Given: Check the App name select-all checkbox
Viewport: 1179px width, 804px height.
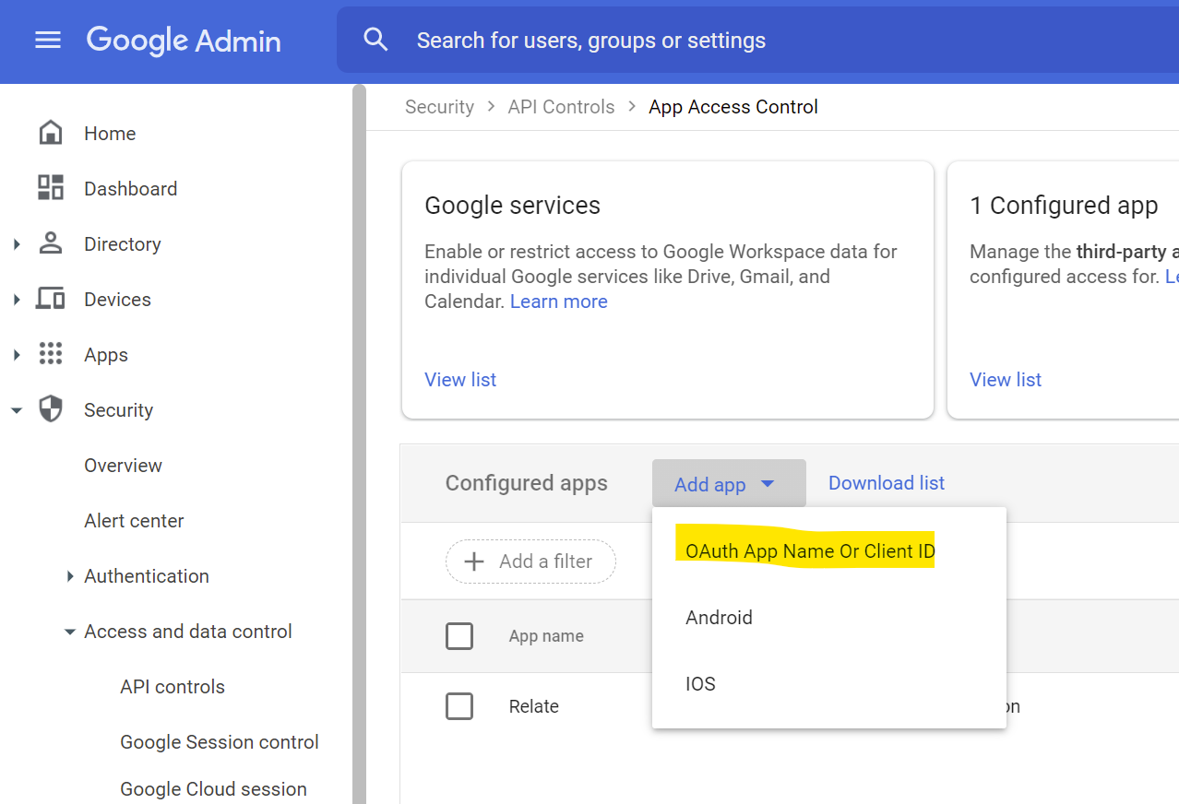Looking at the screenshot, I should pyautogui.click(x=459, y=636).
